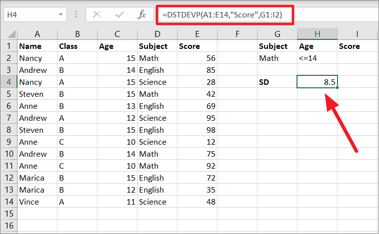Click Steven name cell in row 5

(x=37, y=94)
